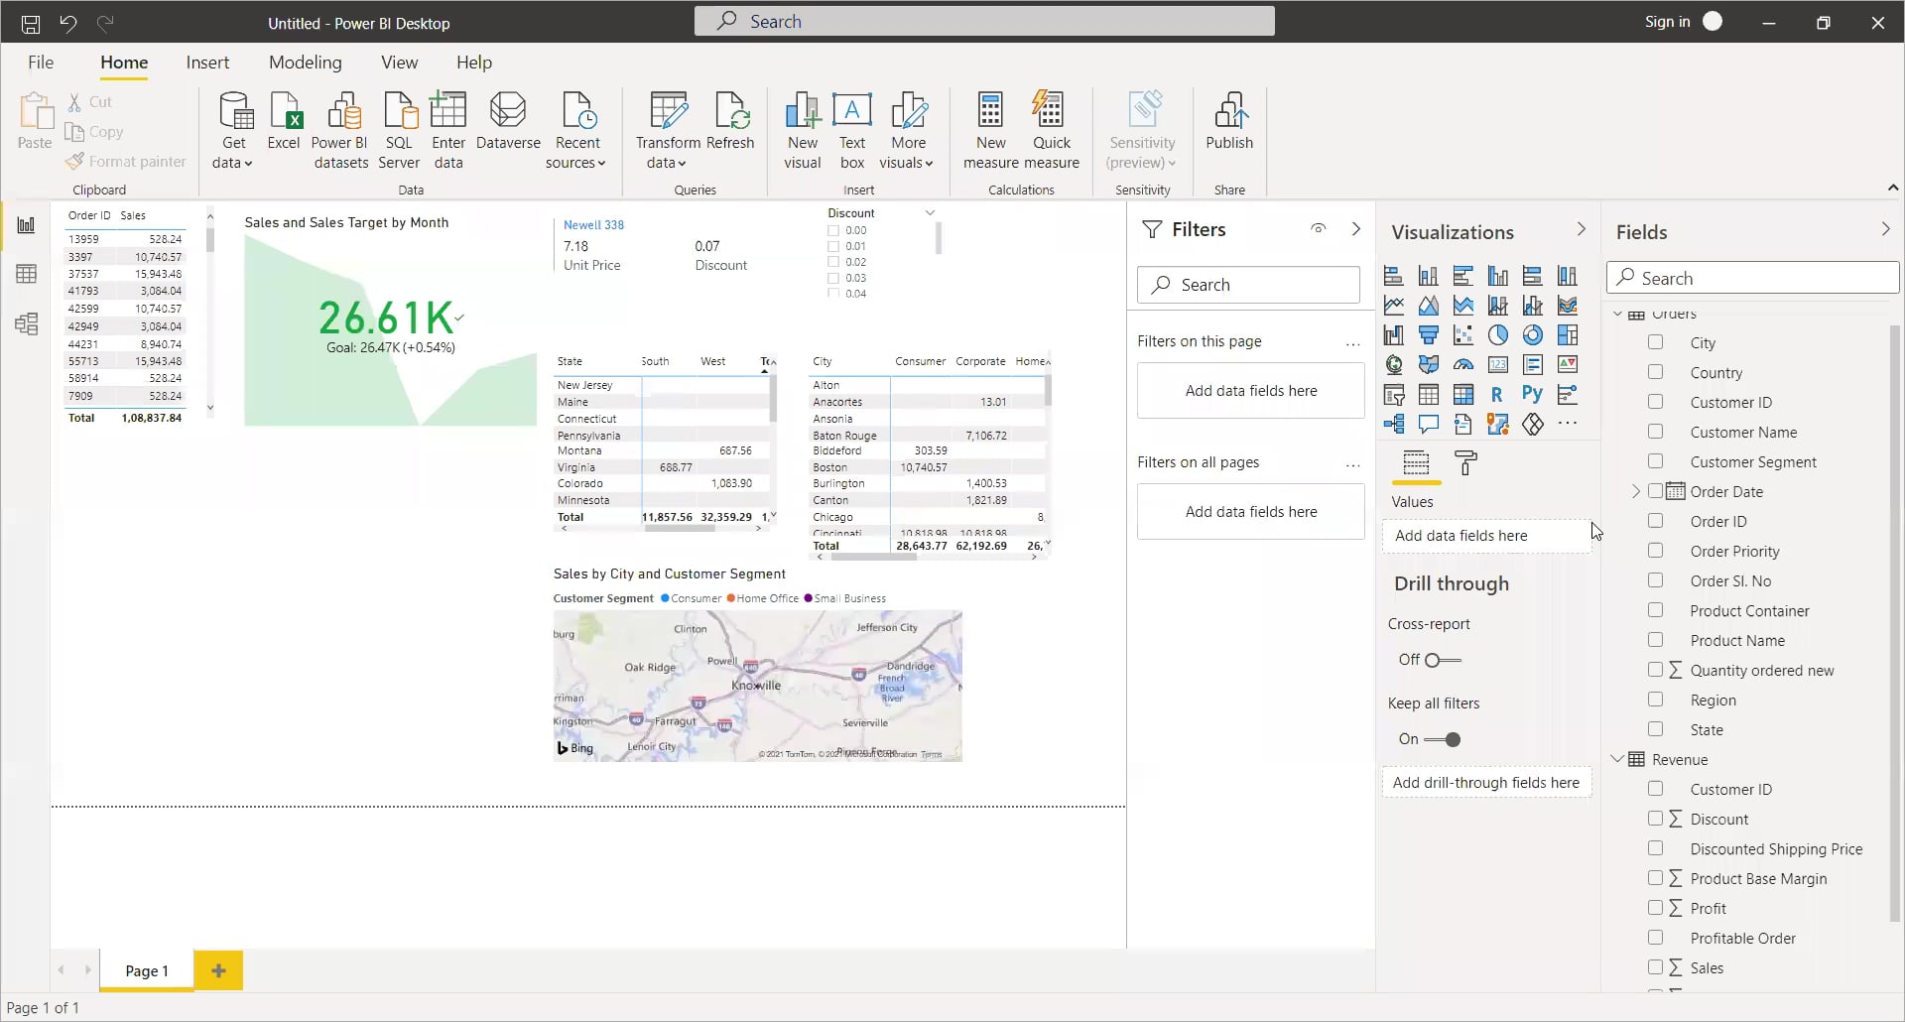Open the Insert menu tab

coord(207,62)
